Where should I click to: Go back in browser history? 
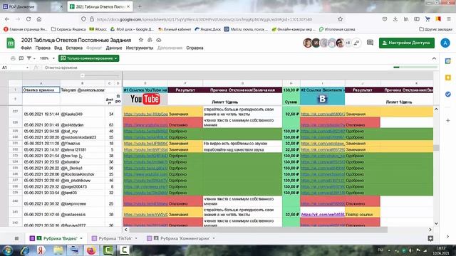(7, 19)
